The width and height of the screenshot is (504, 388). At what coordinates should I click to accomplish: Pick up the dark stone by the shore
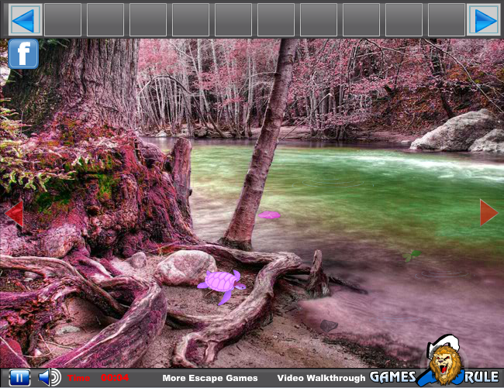[329, 325]
